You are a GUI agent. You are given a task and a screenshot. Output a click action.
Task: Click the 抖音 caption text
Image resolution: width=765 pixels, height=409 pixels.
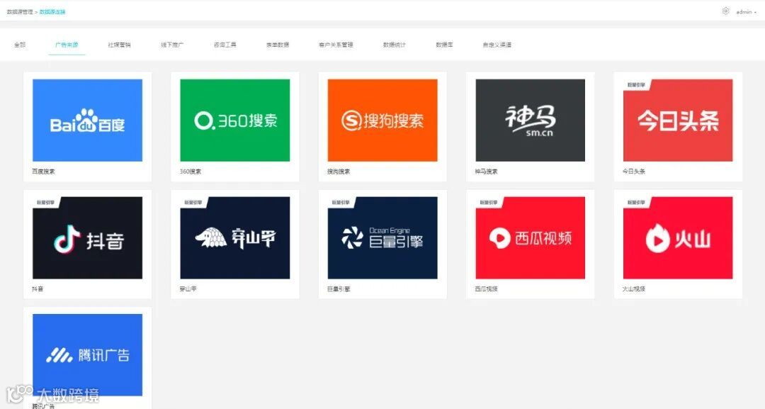click(38, 289)
